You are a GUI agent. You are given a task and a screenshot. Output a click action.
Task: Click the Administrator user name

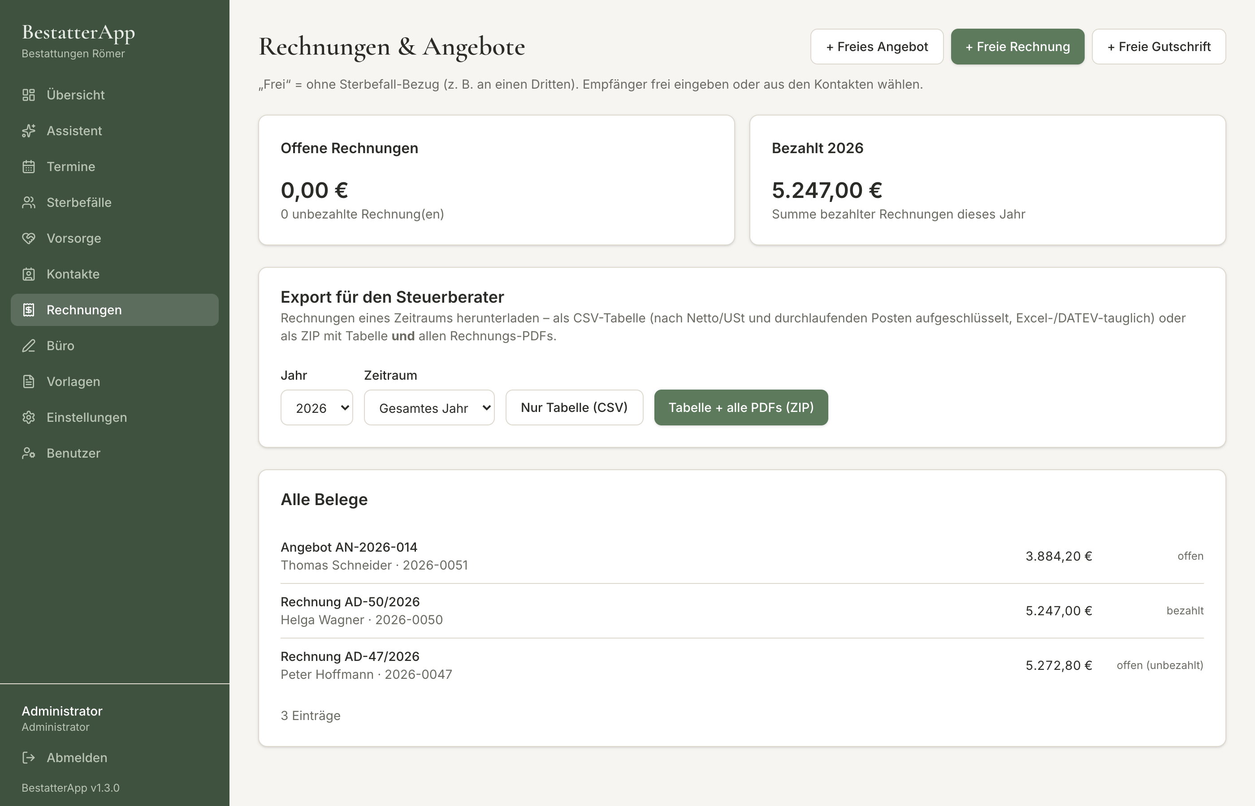62,711
